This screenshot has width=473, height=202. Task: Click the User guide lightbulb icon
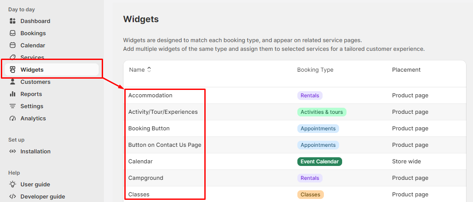[x=12, y=184]
